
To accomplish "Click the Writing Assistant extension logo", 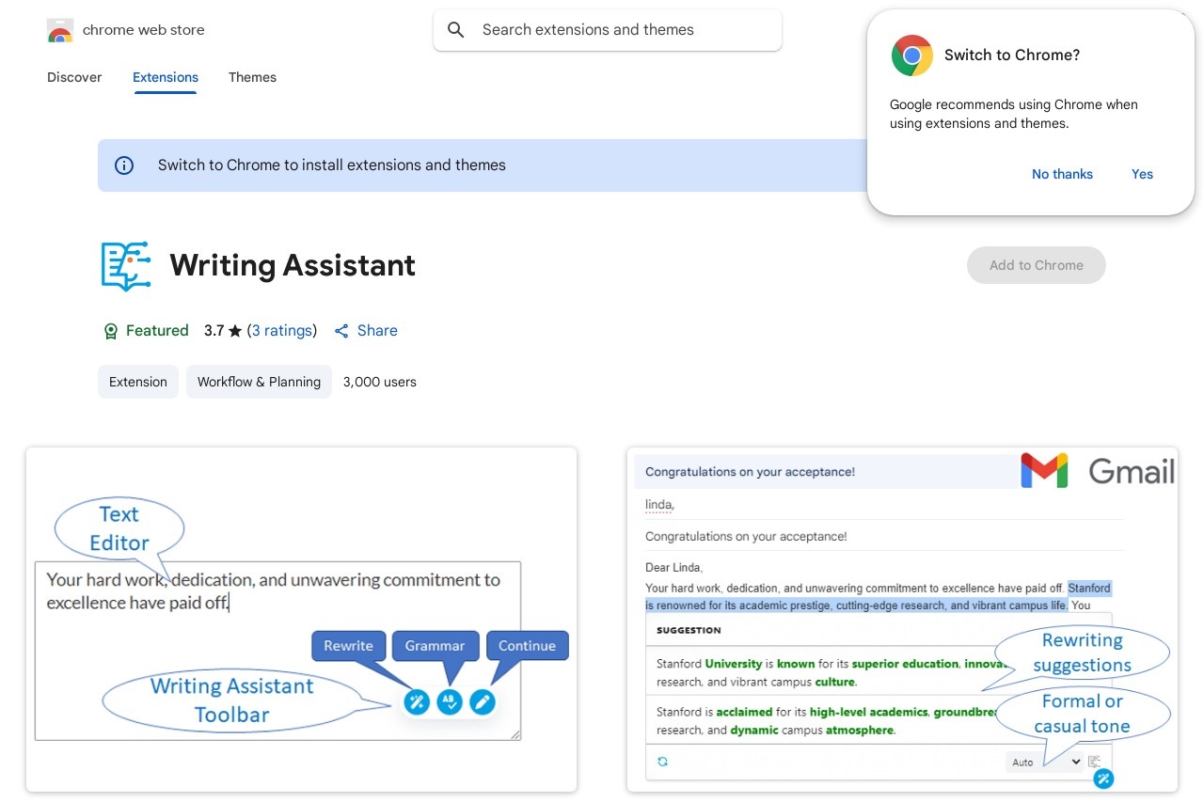I will pos(126,266).
